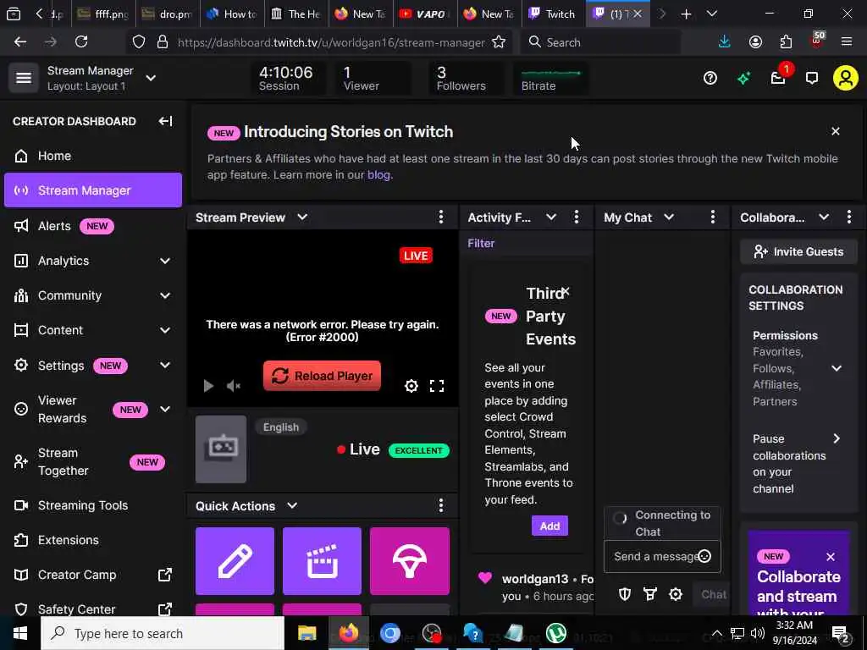Open the yellow profile avatar menu
Screen dimensions: 867x650
pyautogui.click(x=846, y=78)
